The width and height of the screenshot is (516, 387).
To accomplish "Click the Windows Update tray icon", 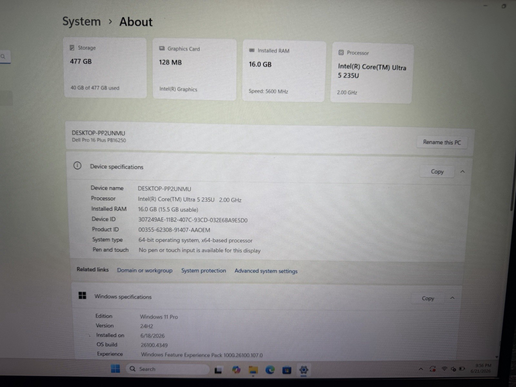I will click(x=432, y=369).
